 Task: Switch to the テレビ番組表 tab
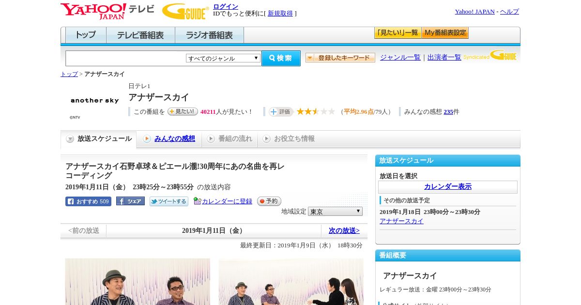point(140,35)
